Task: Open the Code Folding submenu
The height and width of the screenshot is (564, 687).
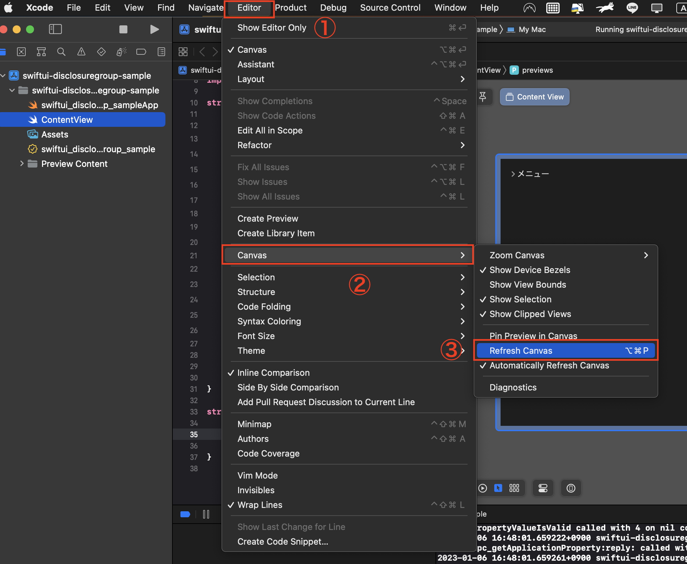Action: coord(349,307)
